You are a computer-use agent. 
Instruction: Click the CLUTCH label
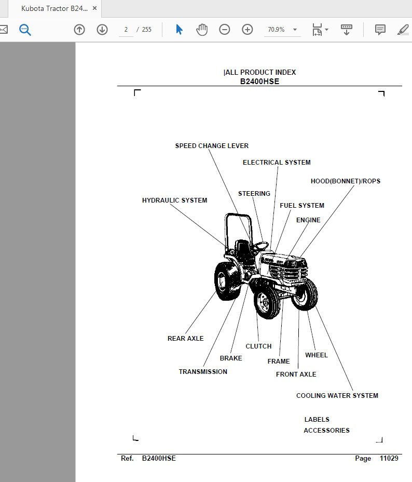[x=258, y=346]
